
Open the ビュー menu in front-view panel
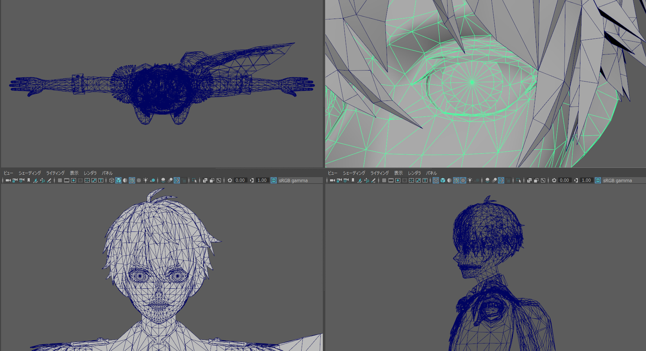coord(8,173)
